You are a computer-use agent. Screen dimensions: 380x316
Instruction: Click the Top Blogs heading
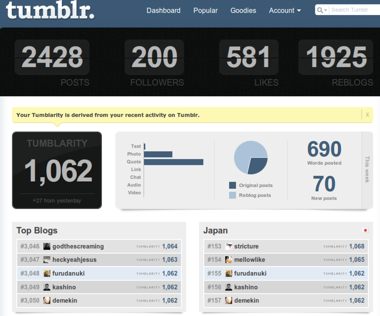pos(37,231)
